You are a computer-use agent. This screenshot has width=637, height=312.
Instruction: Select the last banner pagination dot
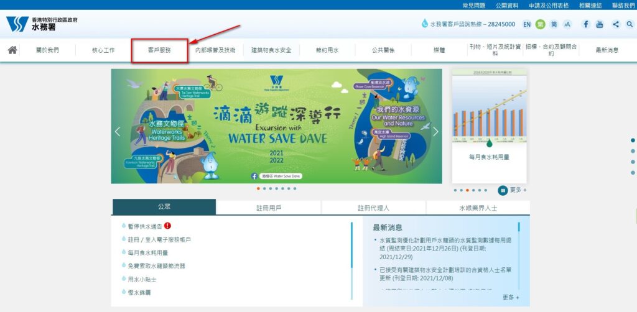pos(294,188)
